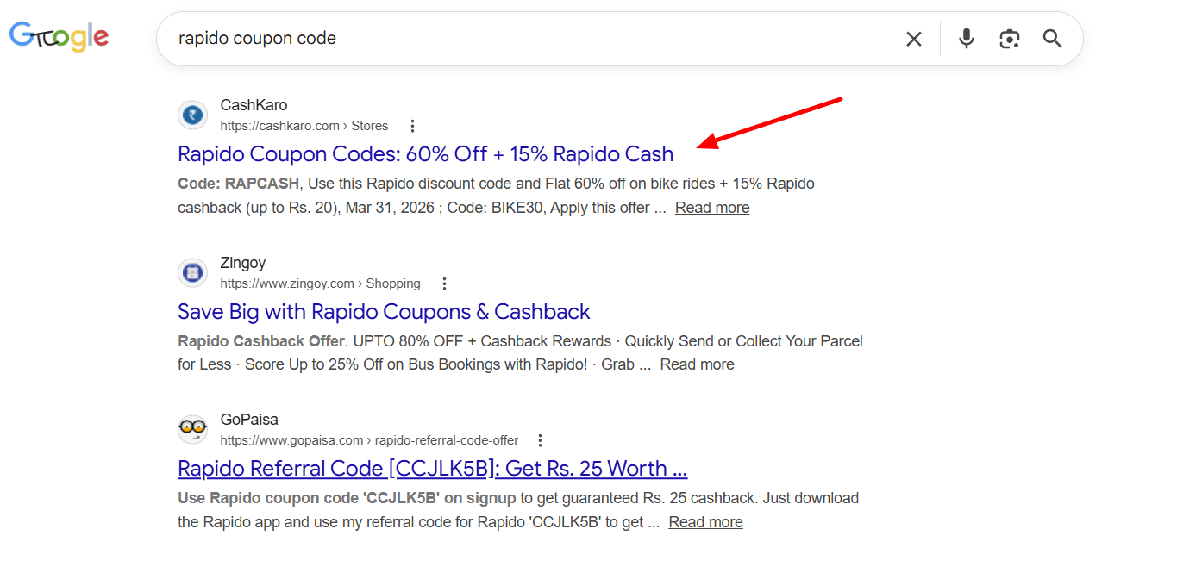This screenshot has width=1177, height=567.
Task: Click the Zingoy site favicon
Action: pyautogui.click(x=192, y=272)
